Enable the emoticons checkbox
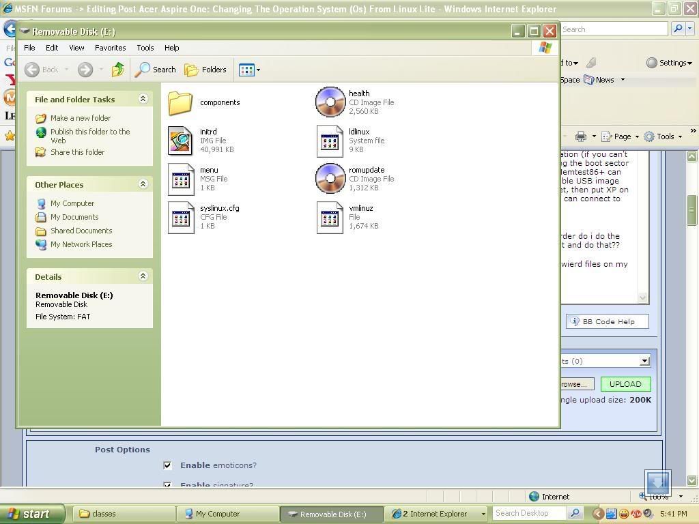The height and width of the screenshot is (524, 699). click(x=167, y=465)
